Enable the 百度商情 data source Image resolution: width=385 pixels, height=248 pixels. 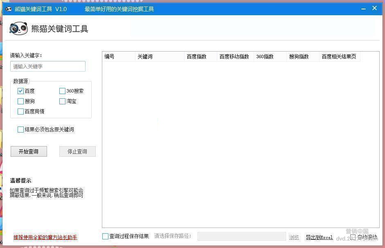20,111
